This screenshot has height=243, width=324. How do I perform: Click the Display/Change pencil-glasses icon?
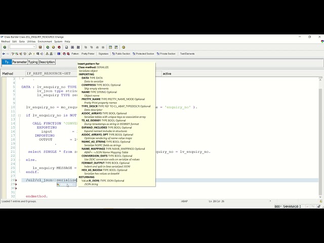click(13, 54)
